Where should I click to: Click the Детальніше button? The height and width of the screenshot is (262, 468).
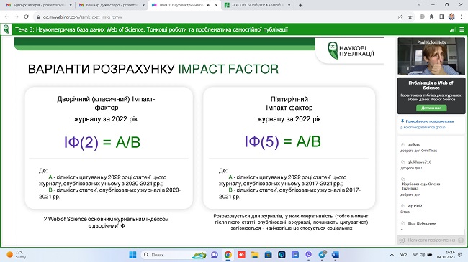point(431,108)
